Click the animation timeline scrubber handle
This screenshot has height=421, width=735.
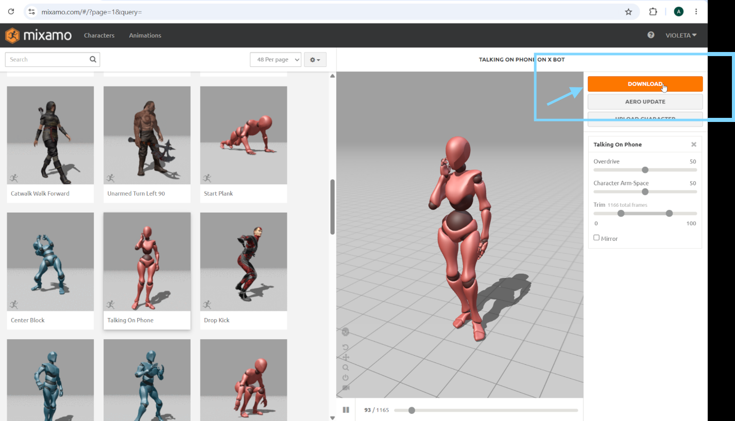(x=412, y=410)
